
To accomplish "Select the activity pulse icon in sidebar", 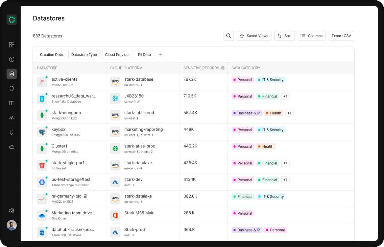I will [11, 117].
